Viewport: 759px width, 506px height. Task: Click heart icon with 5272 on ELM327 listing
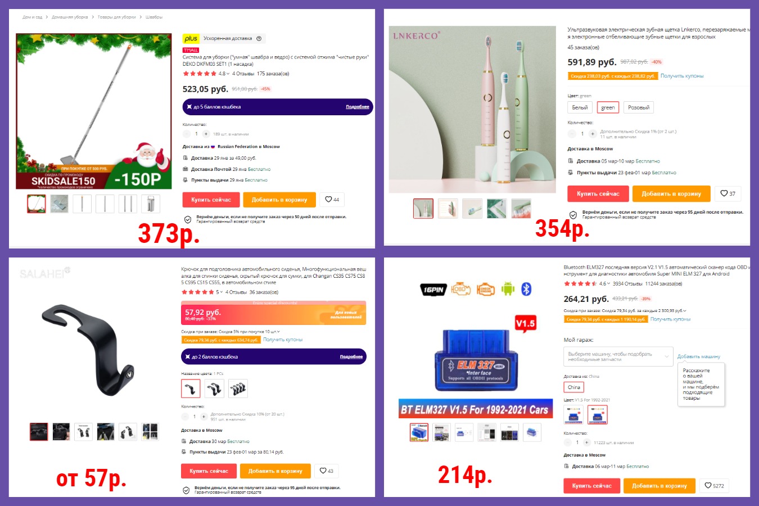pyautogui.click(x=715, y=486)
